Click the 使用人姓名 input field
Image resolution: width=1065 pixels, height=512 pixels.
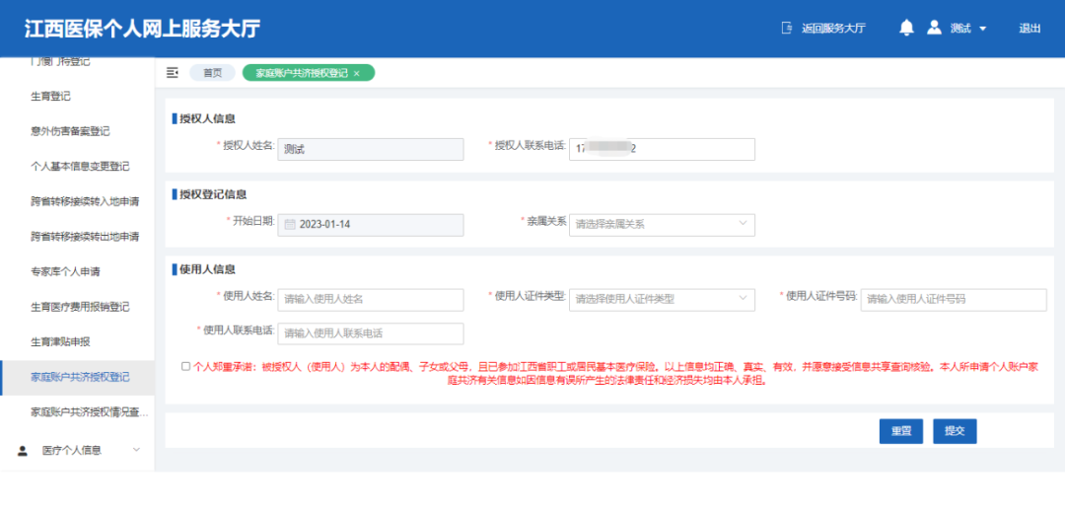click(x=371, y=299)
